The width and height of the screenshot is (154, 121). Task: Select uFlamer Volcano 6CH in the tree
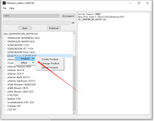click(x=19, y=67)
